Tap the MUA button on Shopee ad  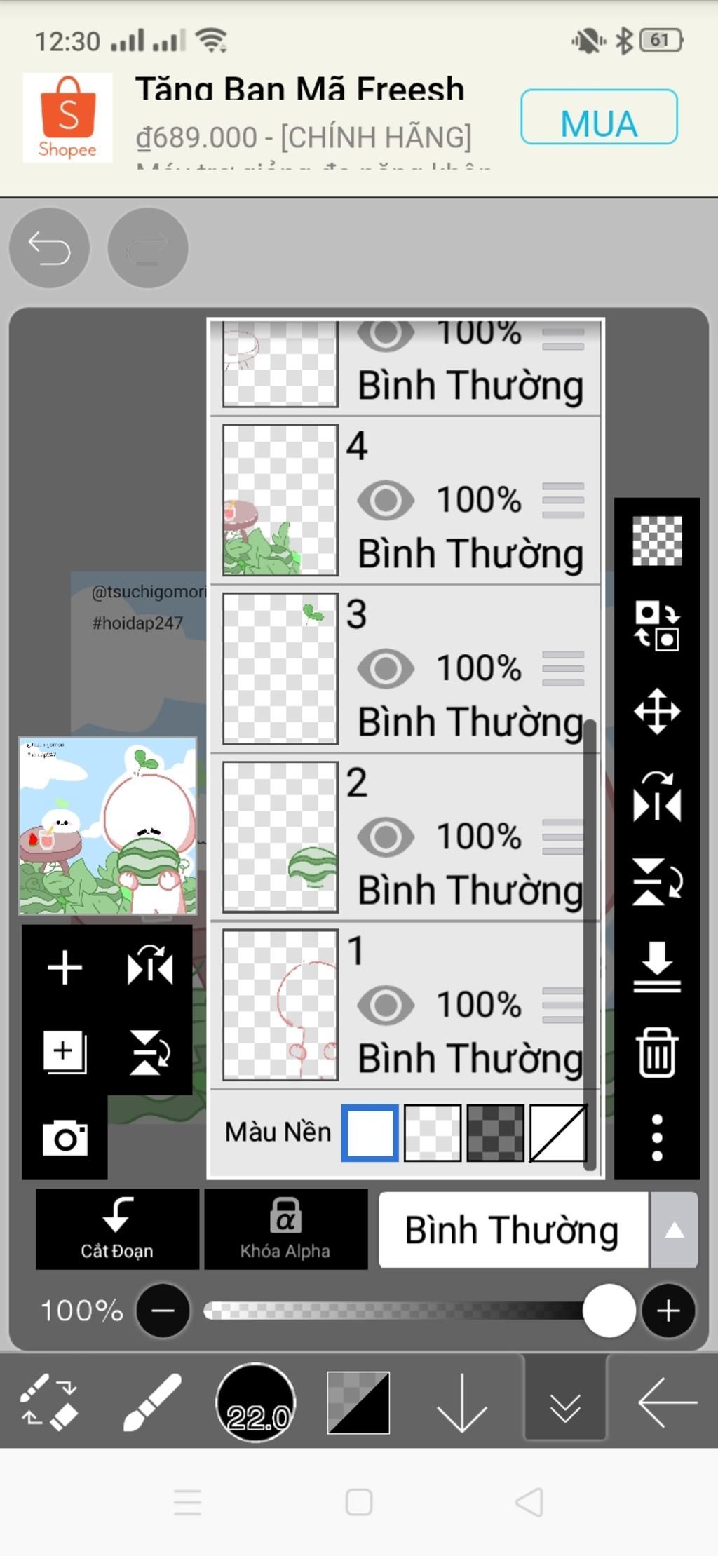point(599,117)
